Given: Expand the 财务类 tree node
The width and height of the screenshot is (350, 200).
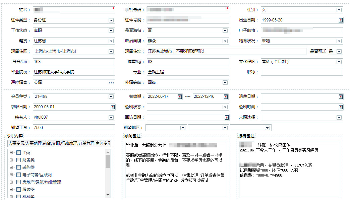Looking at the screenshot, I should (x=11, y=160).
